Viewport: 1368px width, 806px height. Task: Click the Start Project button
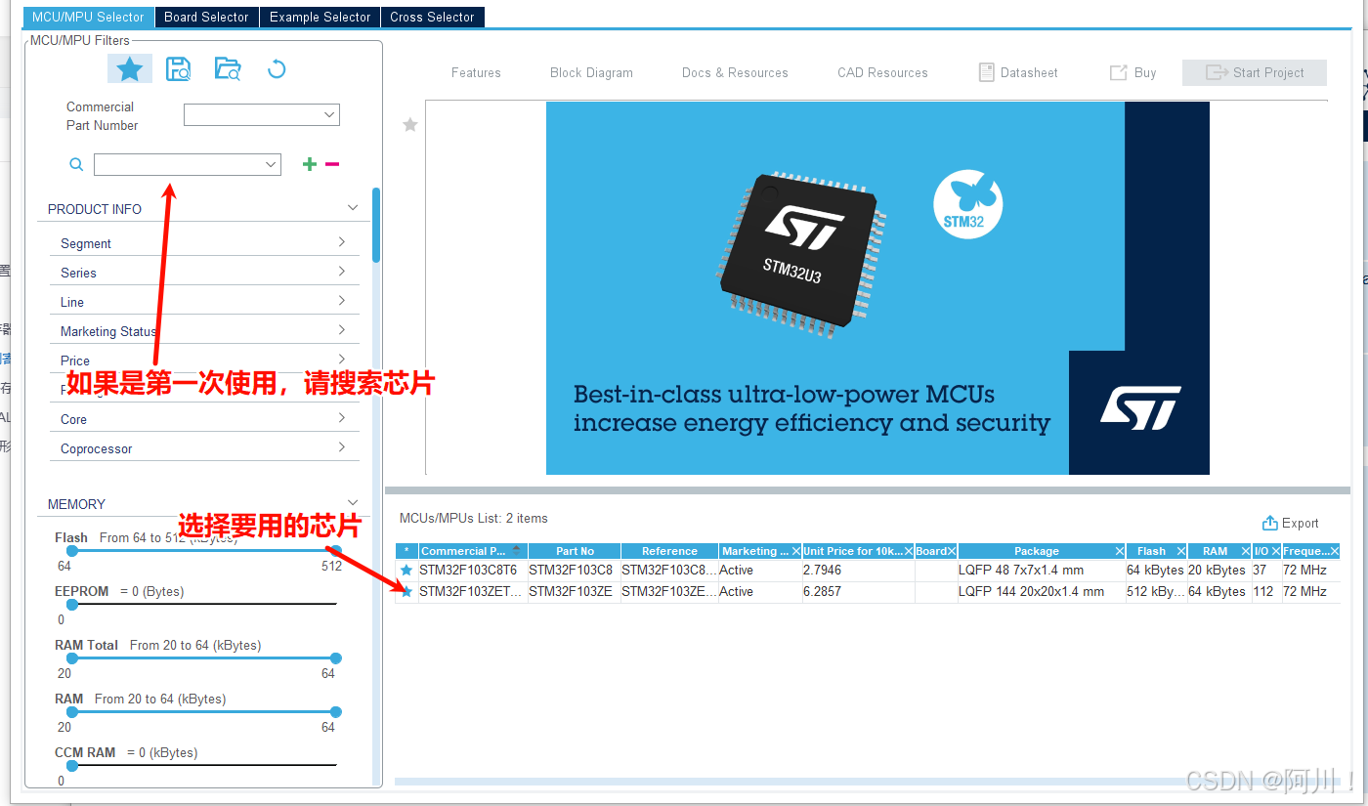(1255, 72)
